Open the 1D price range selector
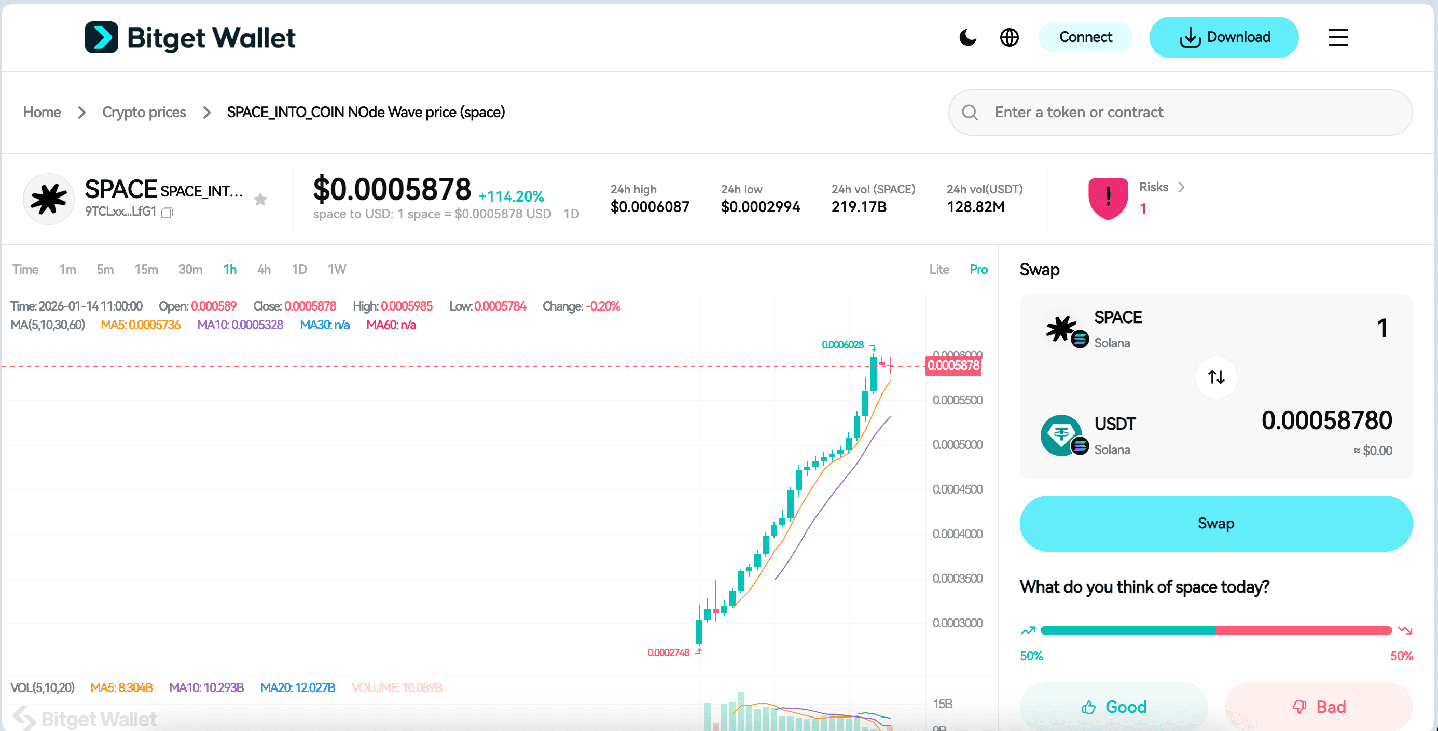Image resolution: width=1438 pixels, height=731 pixels. (x=572, y=213)
